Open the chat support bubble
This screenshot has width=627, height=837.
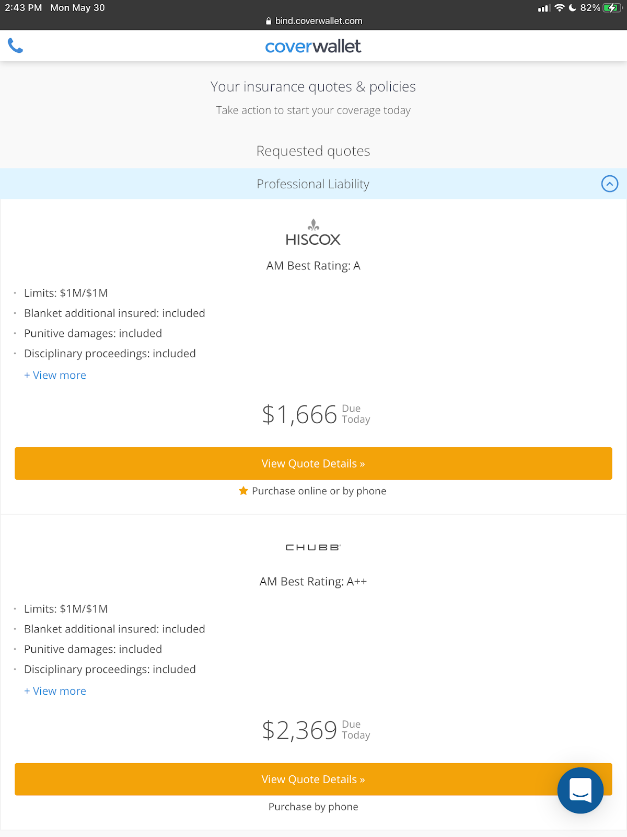point(580,790)
